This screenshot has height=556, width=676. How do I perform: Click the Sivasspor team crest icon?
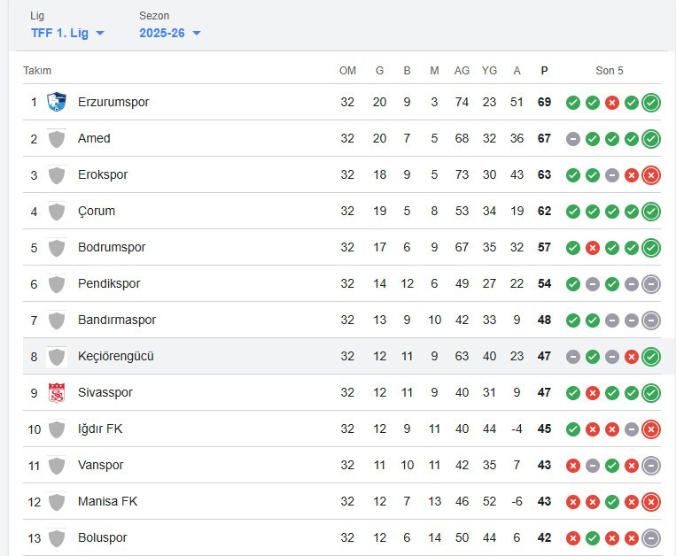tap(57, 392)
